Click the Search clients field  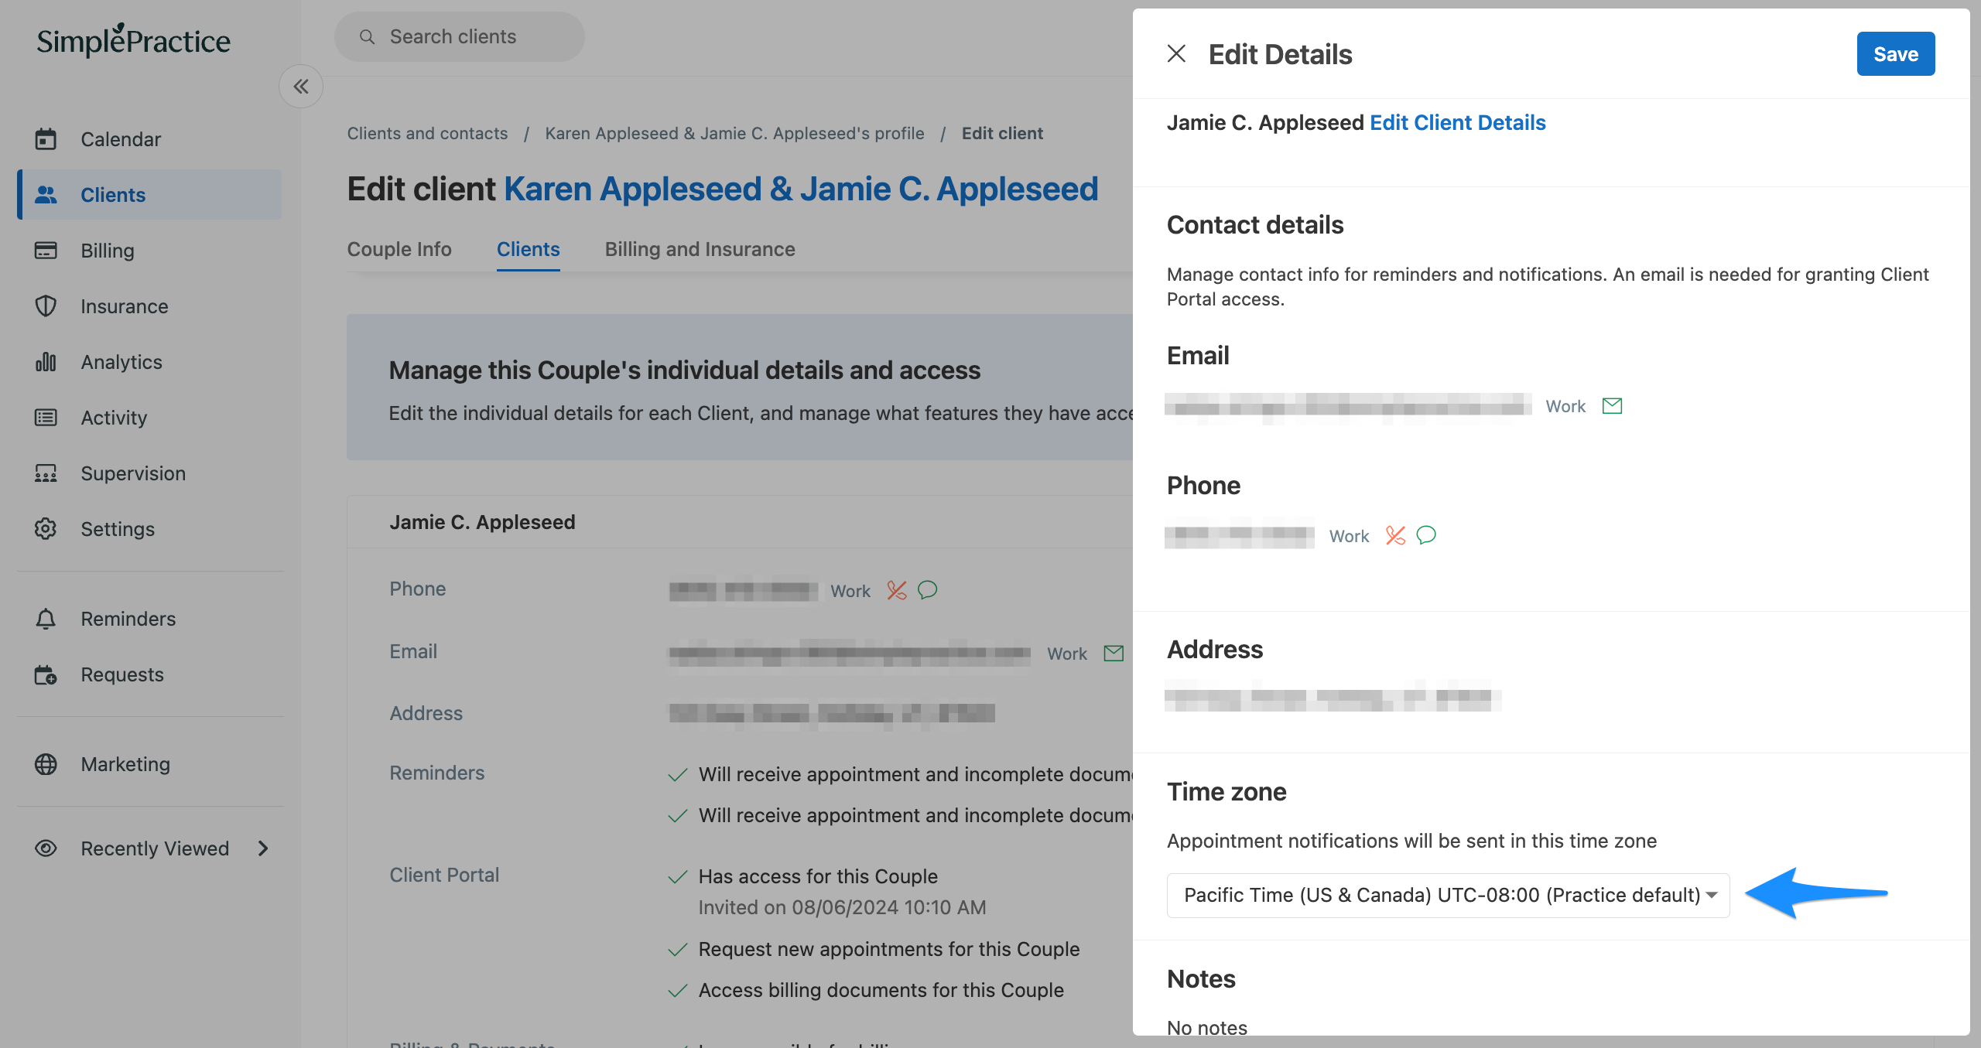point(460,36)
